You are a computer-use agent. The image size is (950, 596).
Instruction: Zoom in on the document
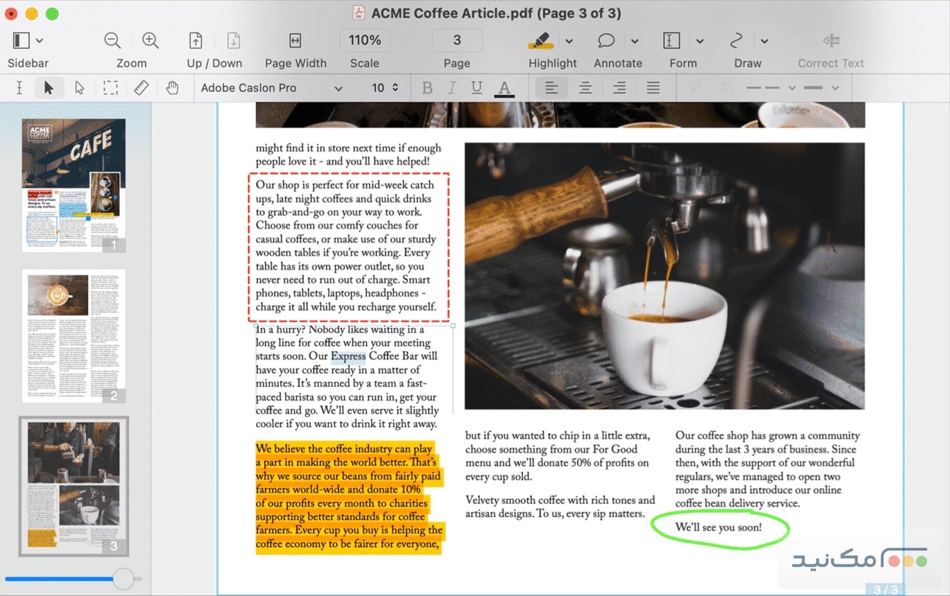[x=150, y=40]
